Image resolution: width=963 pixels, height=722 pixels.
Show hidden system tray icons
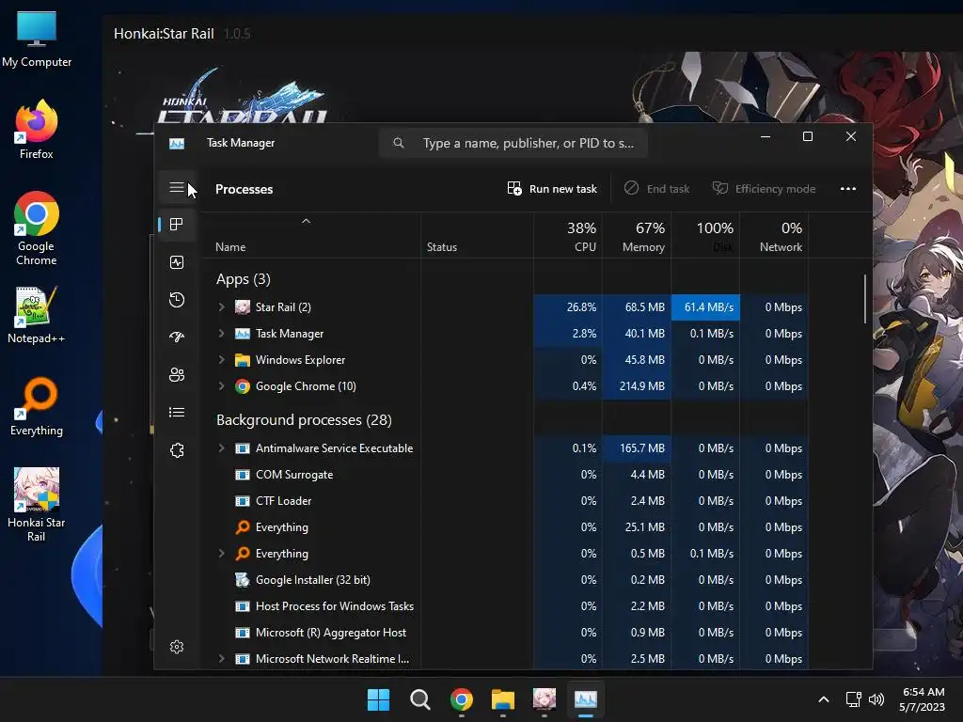[x=824, y=699]
